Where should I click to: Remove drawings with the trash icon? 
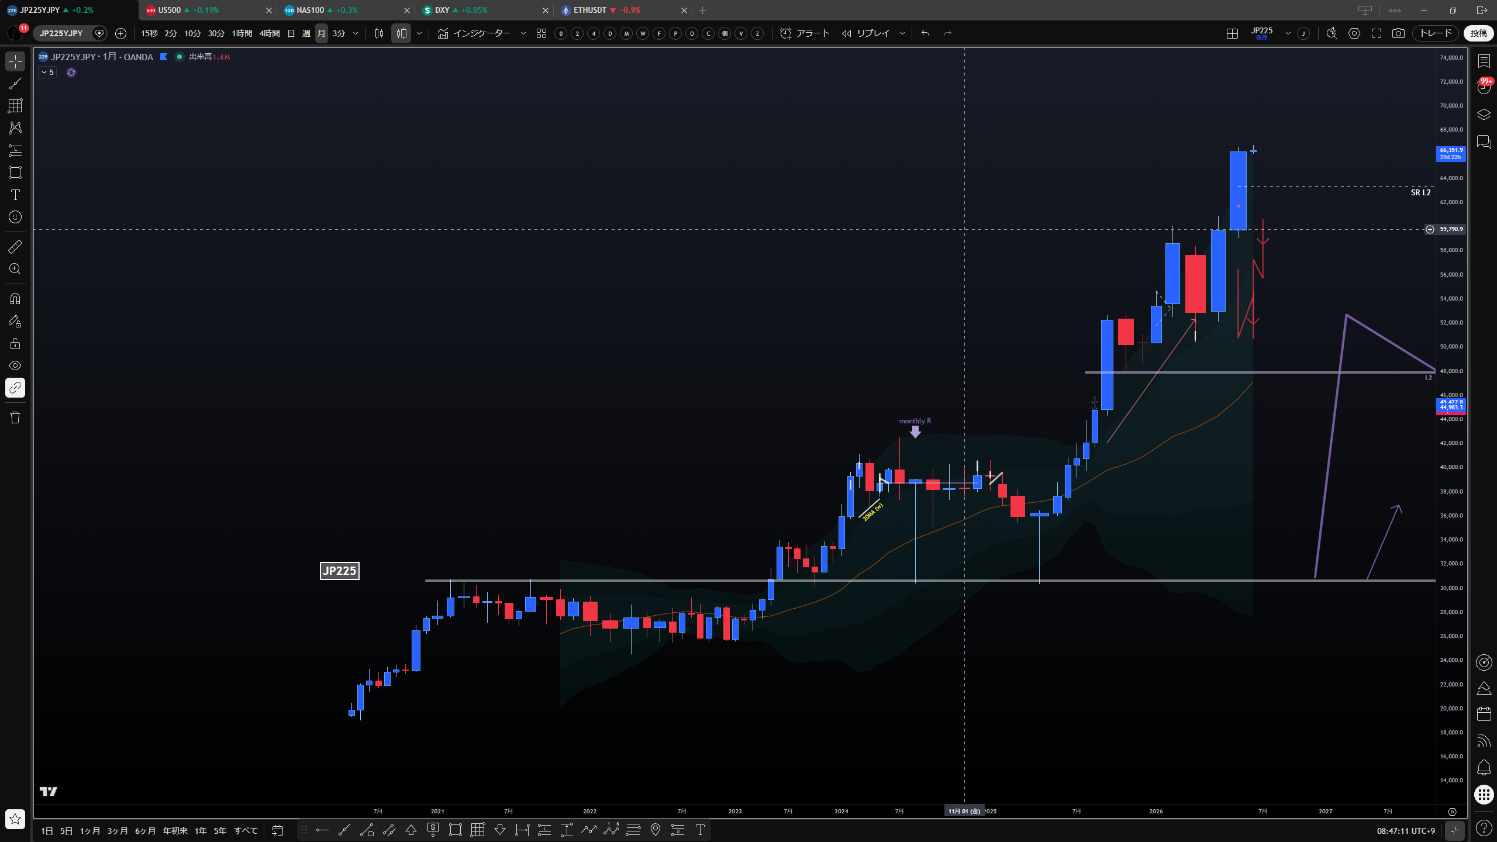(x=15, y=417)
